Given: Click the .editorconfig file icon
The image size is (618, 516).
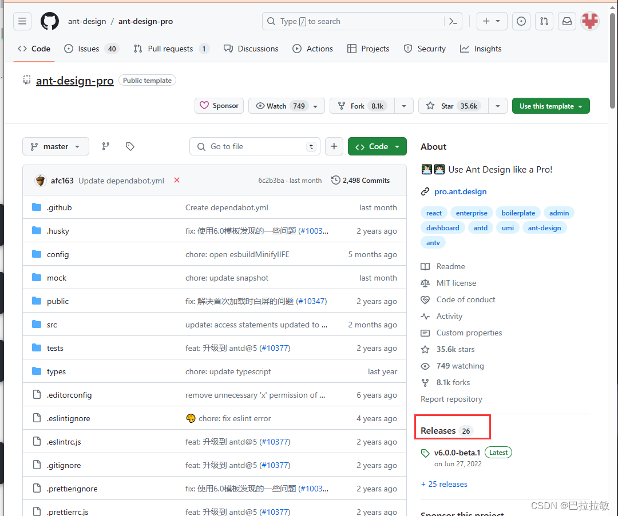Looking at the screenshot, I should point(37,395).
